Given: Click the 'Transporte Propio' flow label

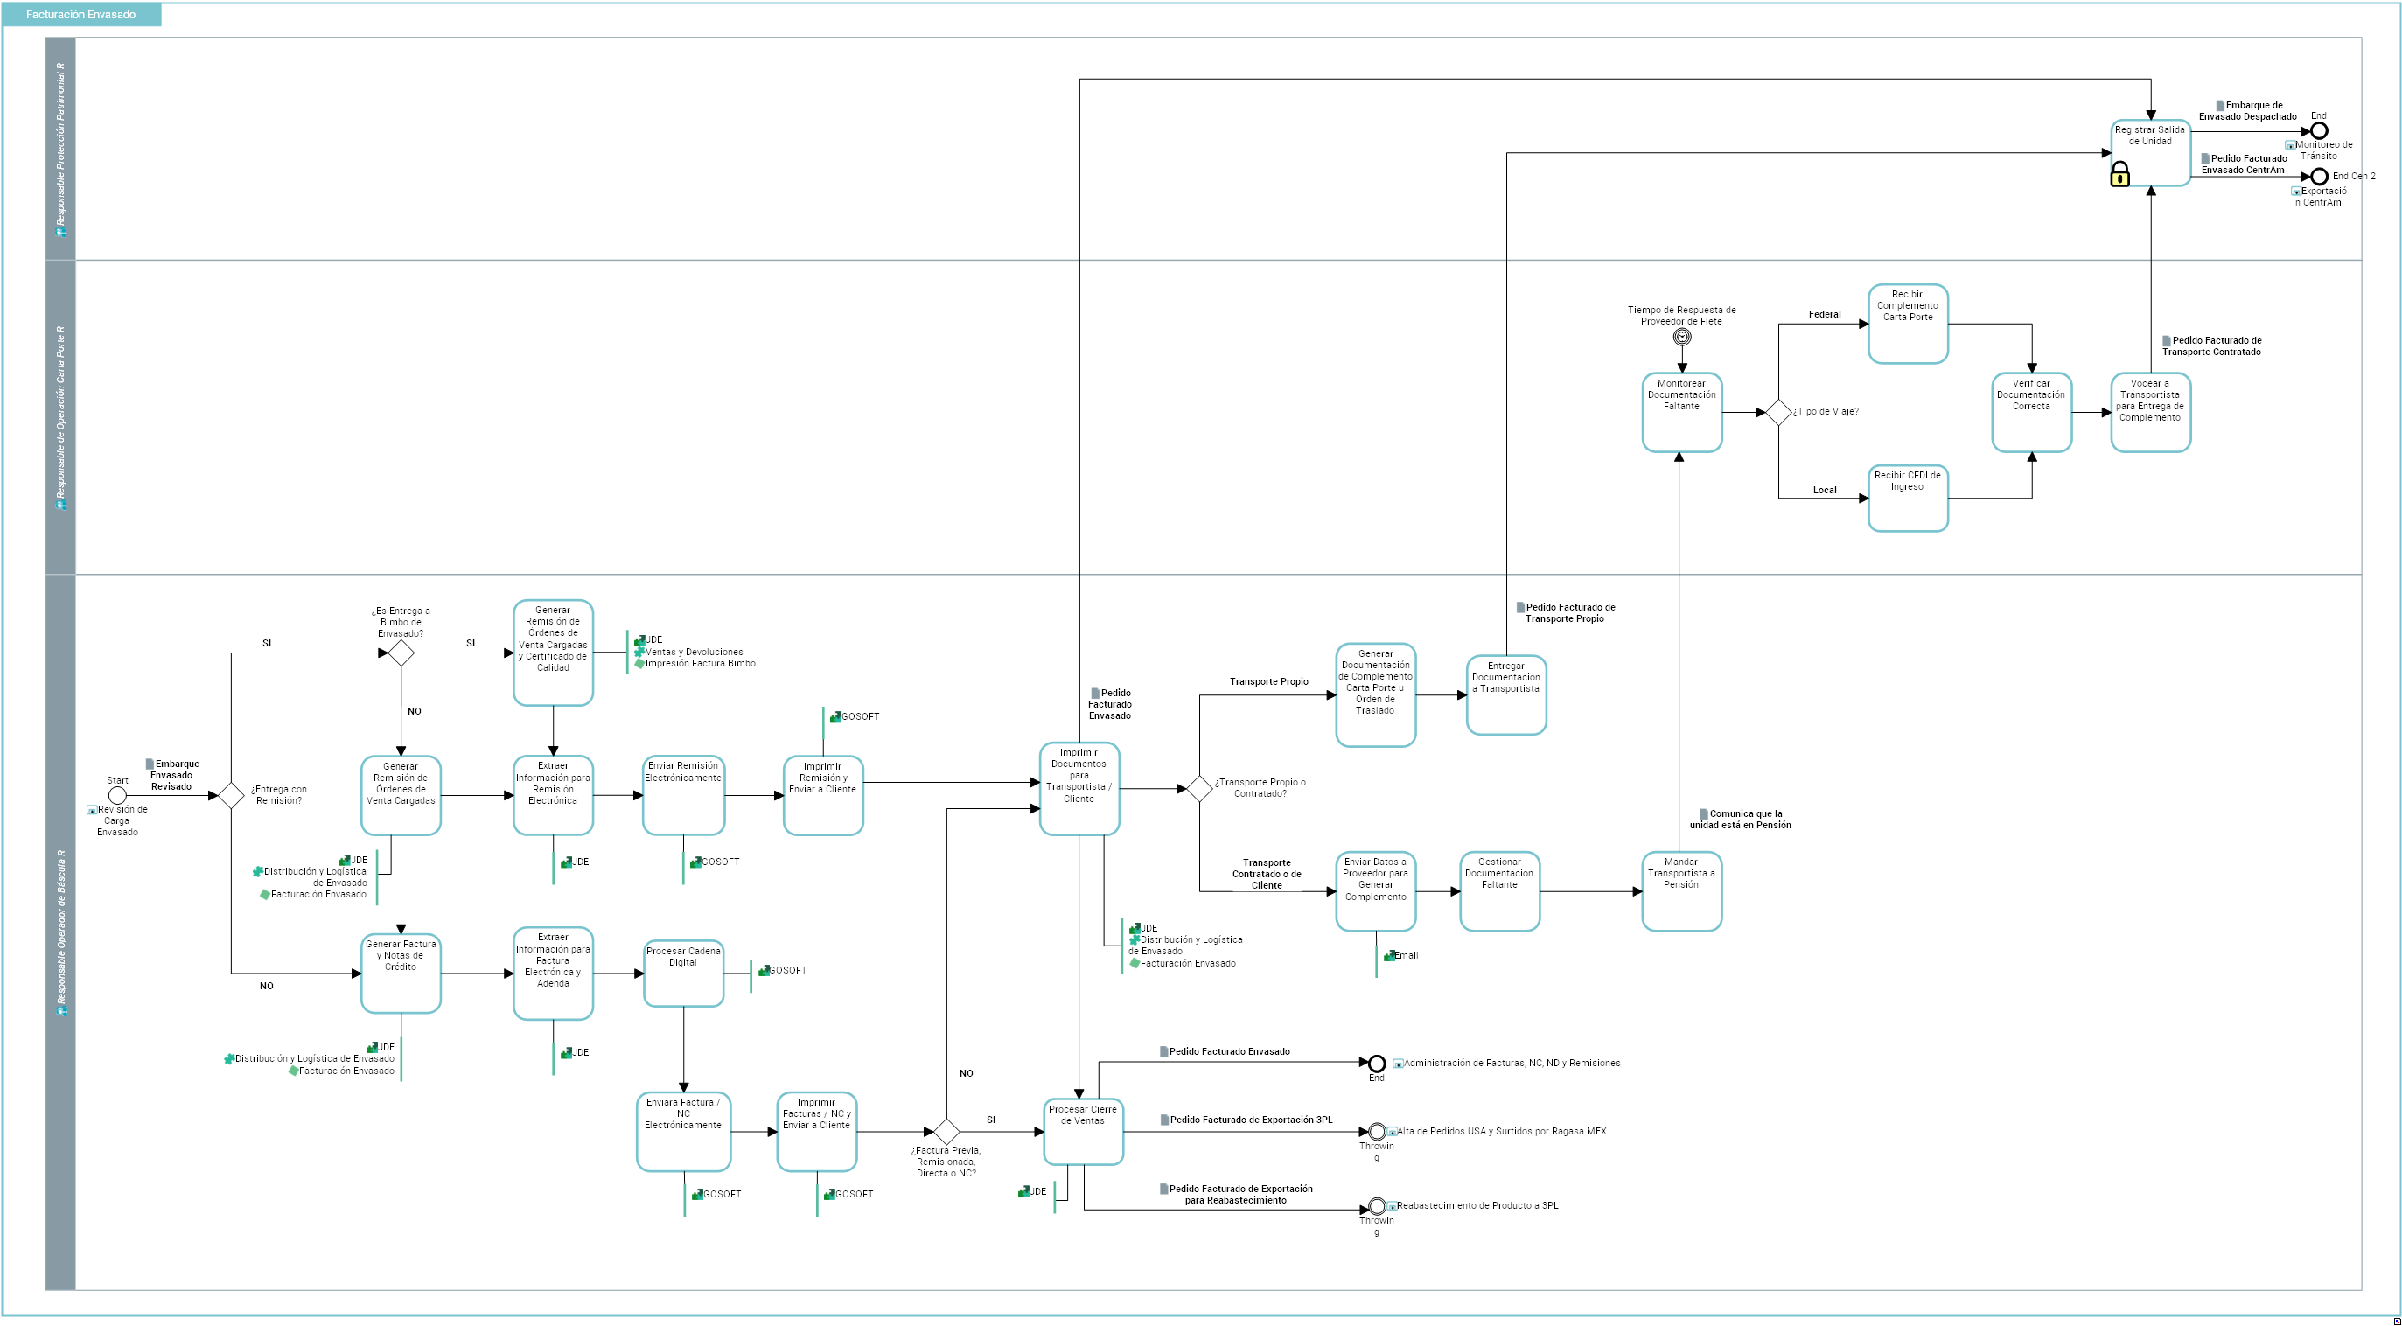Looking at the screenshot, I should click(x=1268, y=682).
